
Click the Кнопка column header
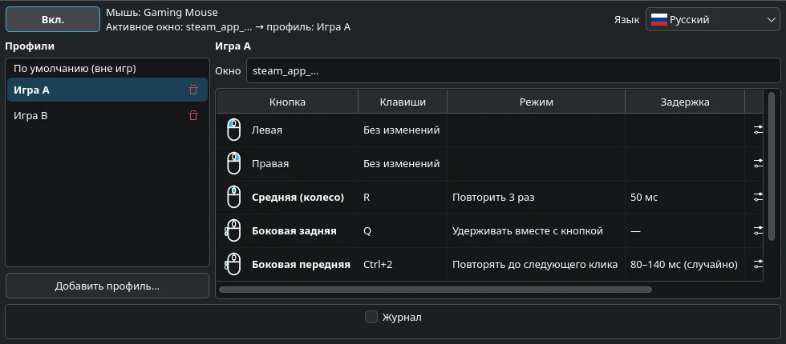click(287, 102)
